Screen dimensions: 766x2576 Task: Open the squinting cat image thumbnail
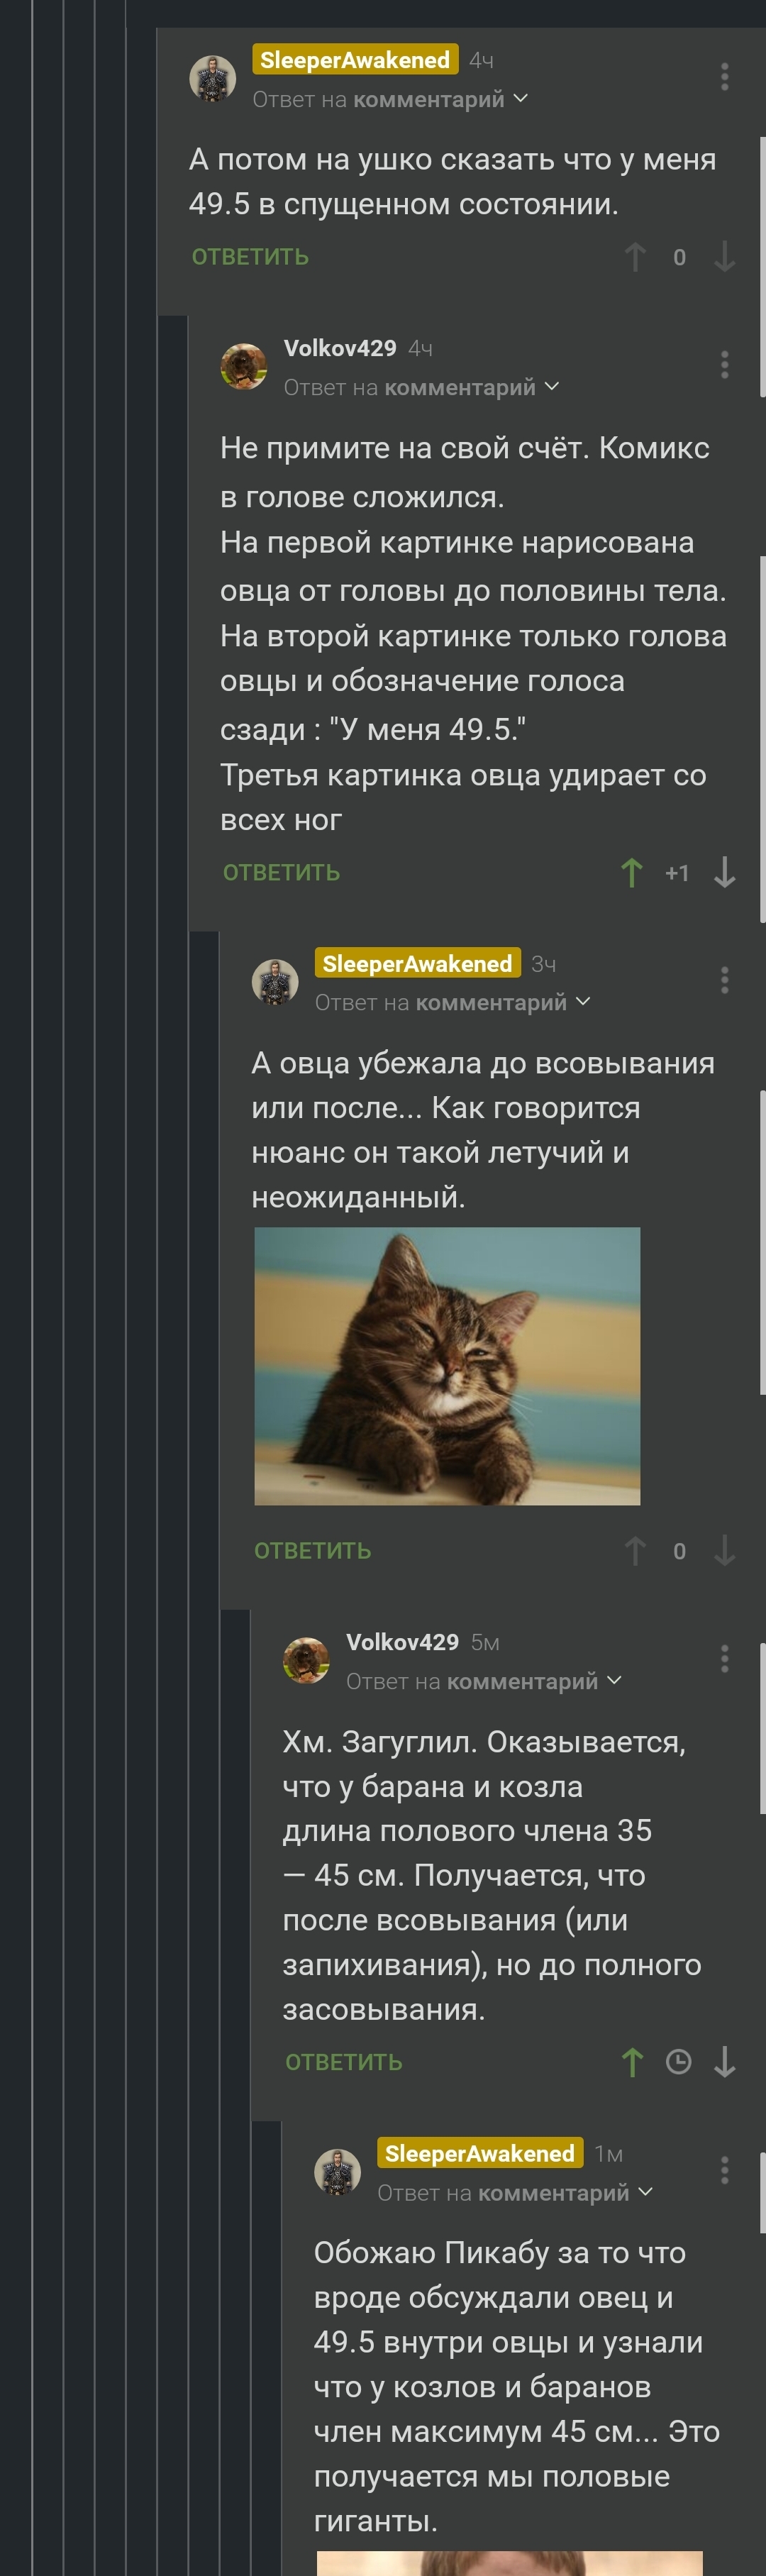tap(447, 1366)
